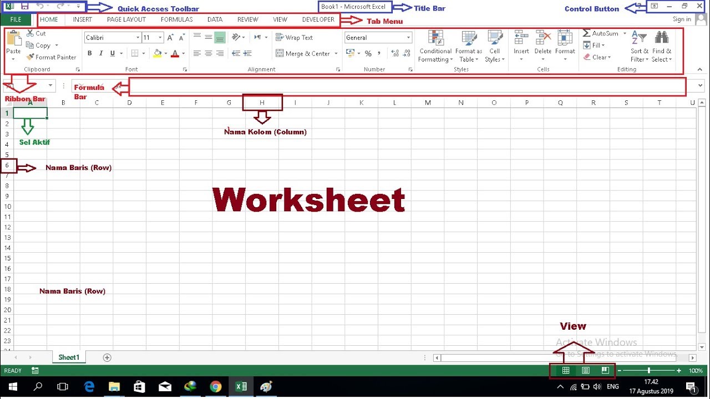
Task: Switch to Page Layout view icon
Action: coord(586,370)
